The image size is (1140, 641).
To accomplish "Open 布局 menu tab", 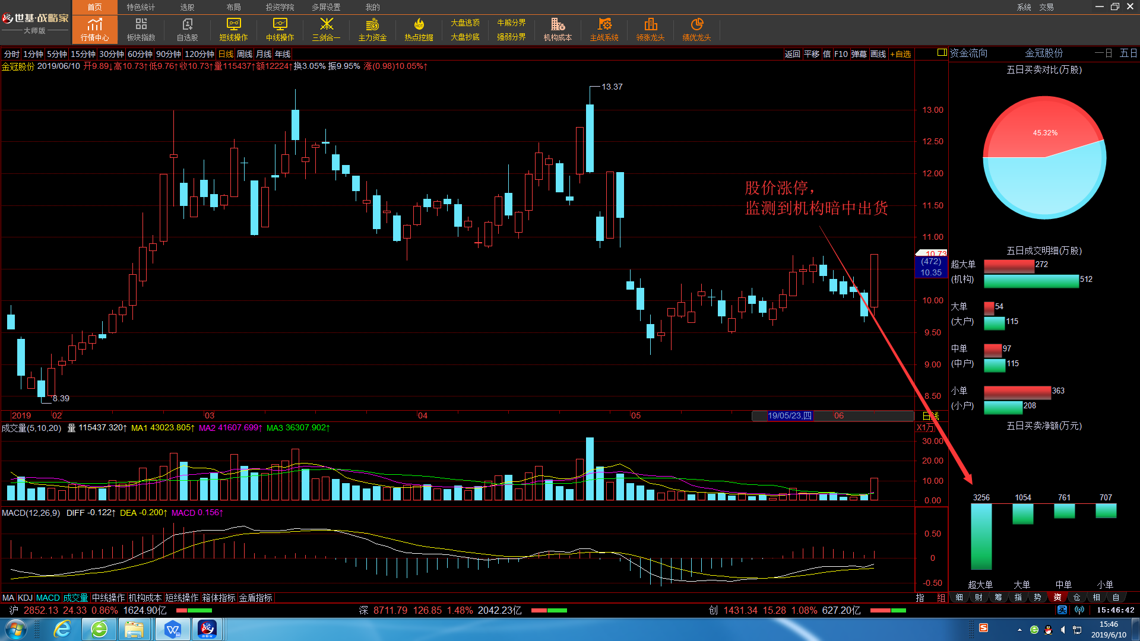I will click(233, 7).
